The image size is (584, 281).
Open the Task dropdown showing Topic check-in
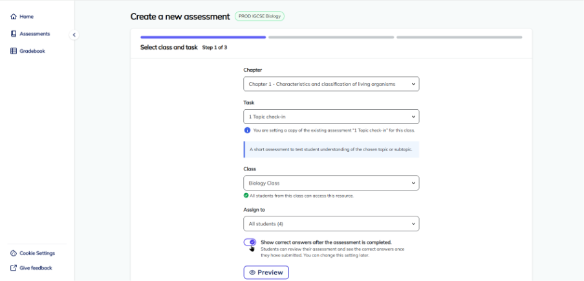point(332,117)
